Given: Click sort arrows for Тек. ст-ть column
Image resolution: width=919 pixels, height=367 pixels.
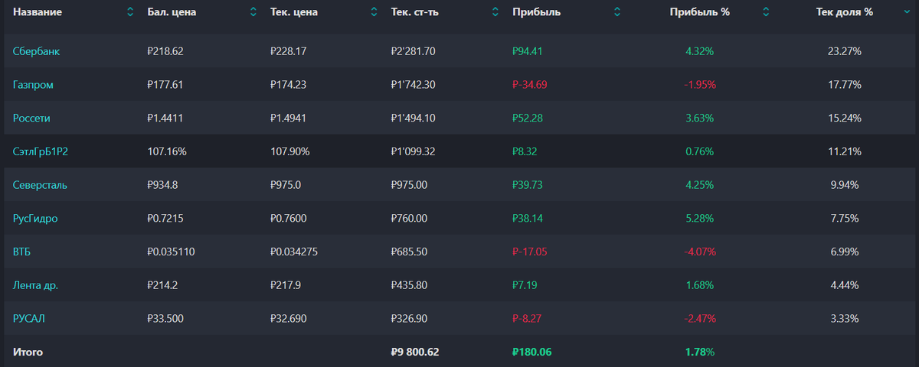Looking at the screenshot, I should click(494, 12).
